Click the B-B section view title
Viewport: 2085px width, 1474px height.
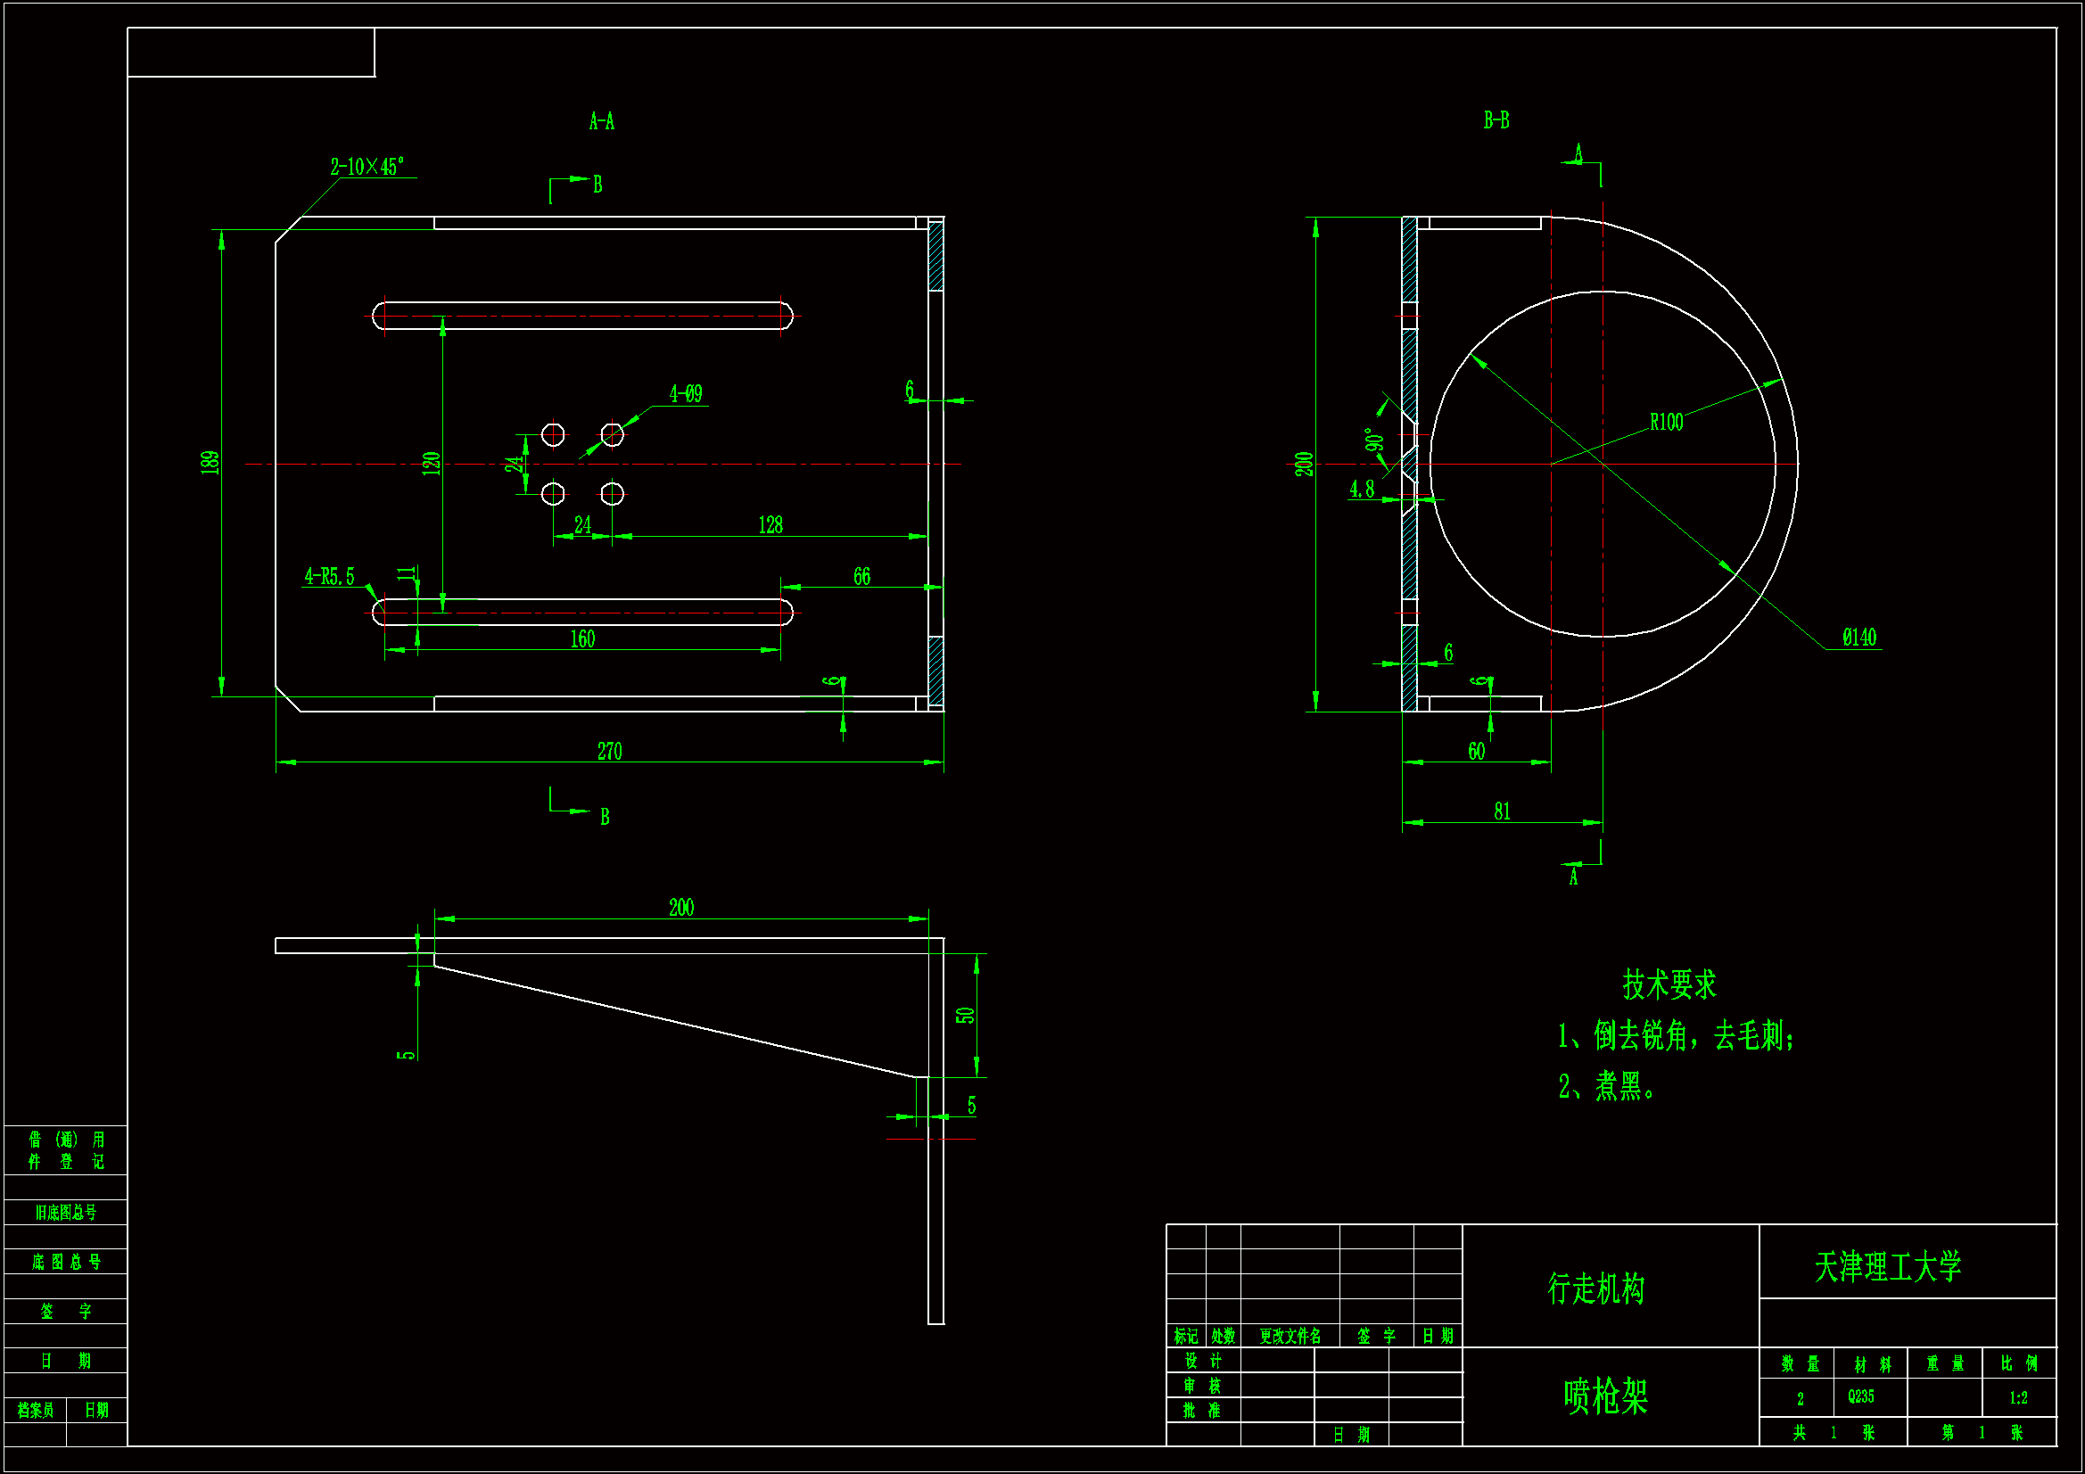click(x=1496, y=119)
